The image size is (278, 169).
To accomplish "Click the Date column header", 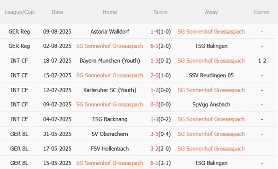I will [x=57, y=12].
